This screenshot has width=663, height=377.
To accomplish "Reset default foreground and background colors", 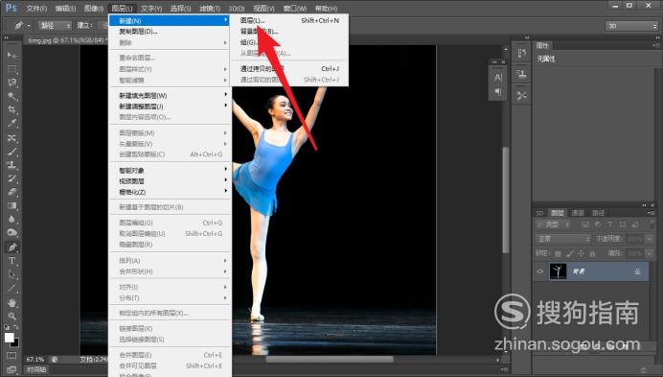I will click(7, 327).
